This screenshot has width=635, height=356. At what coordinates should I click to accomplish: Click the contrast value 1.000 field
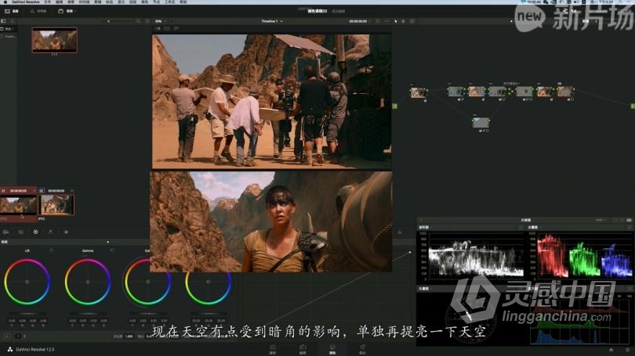pyautogui.click(x=129, y=336)
